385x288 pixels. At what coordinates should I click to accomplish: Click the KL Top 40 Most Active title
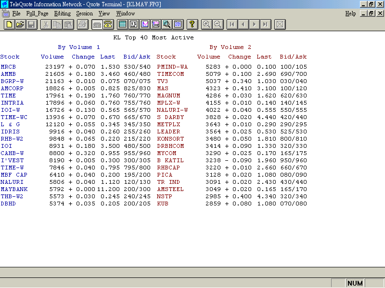click(154, 38)
